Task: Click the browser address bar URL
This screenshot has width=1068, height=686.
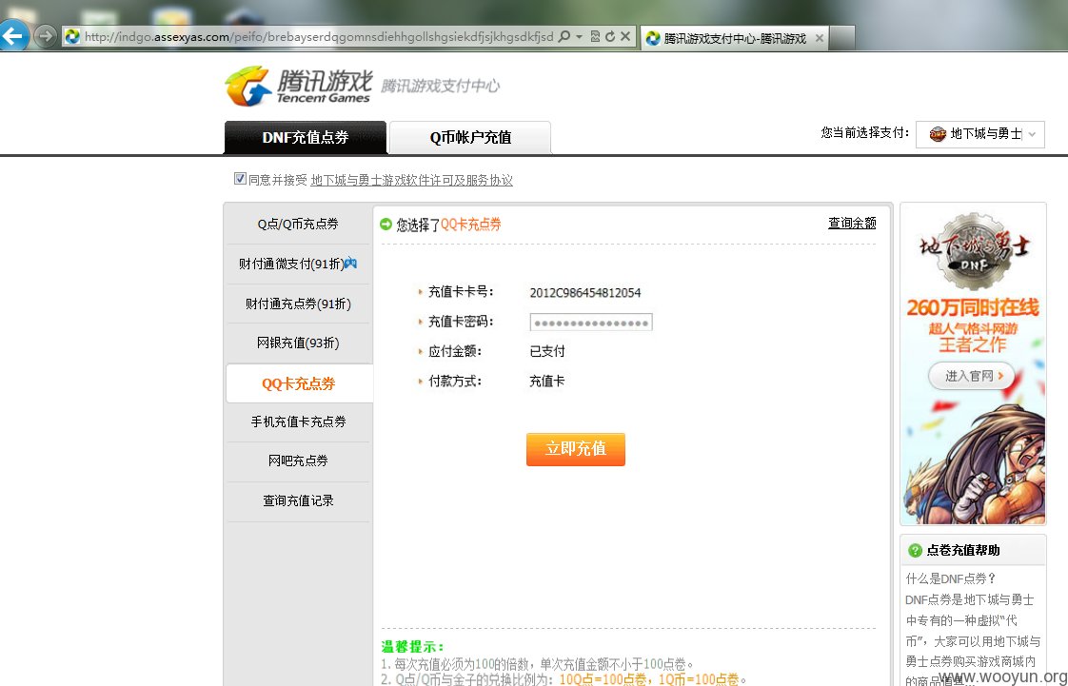Action: [x=319, y=37]
